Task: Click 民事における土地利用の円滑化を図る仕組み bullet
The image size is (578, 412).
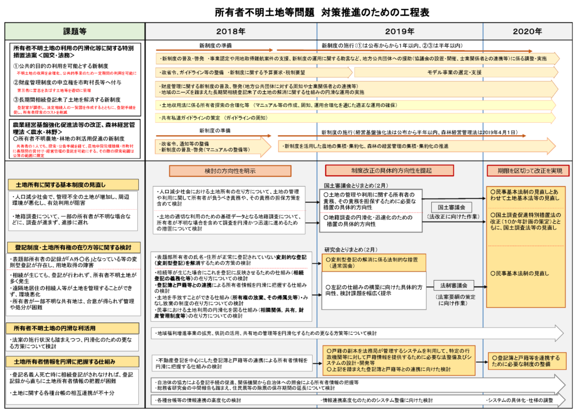Action: coord(229,313)
